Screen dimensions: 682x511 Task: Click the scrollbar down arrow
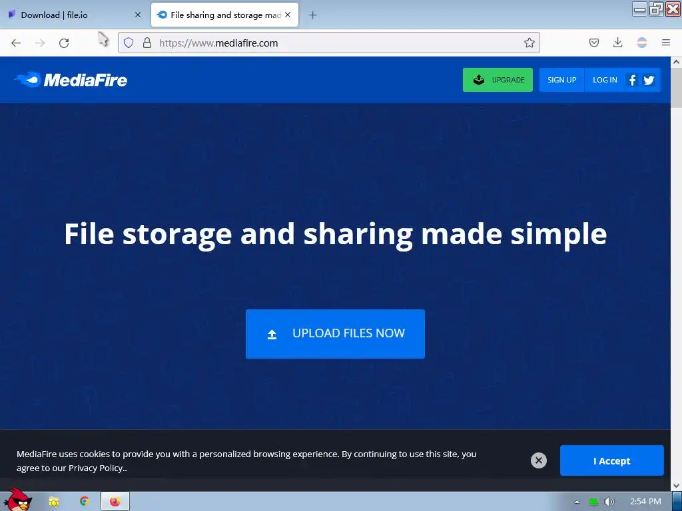click(677, 486)
